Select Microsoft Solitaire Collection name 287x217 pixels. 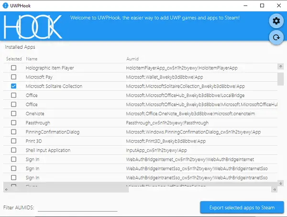pyautogui.click(x=54, y=86)
